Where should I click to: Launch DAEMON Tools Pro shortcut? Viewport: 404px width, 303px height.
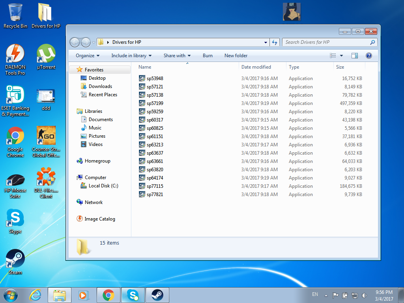15,60
